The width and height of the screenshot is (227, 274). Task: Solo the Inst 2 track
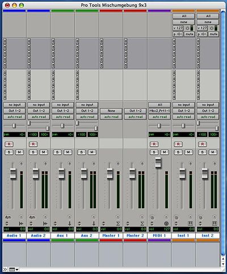coord(203,152)
